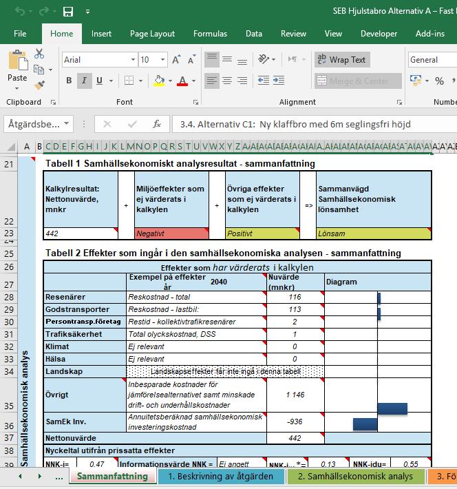Toggle Bold formatting

coord(69,81)
